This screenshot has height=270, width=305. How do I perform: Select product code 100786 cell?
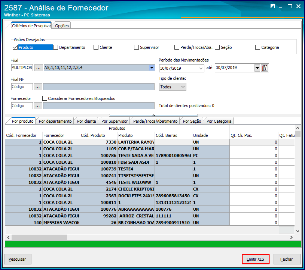coord(99,156)
